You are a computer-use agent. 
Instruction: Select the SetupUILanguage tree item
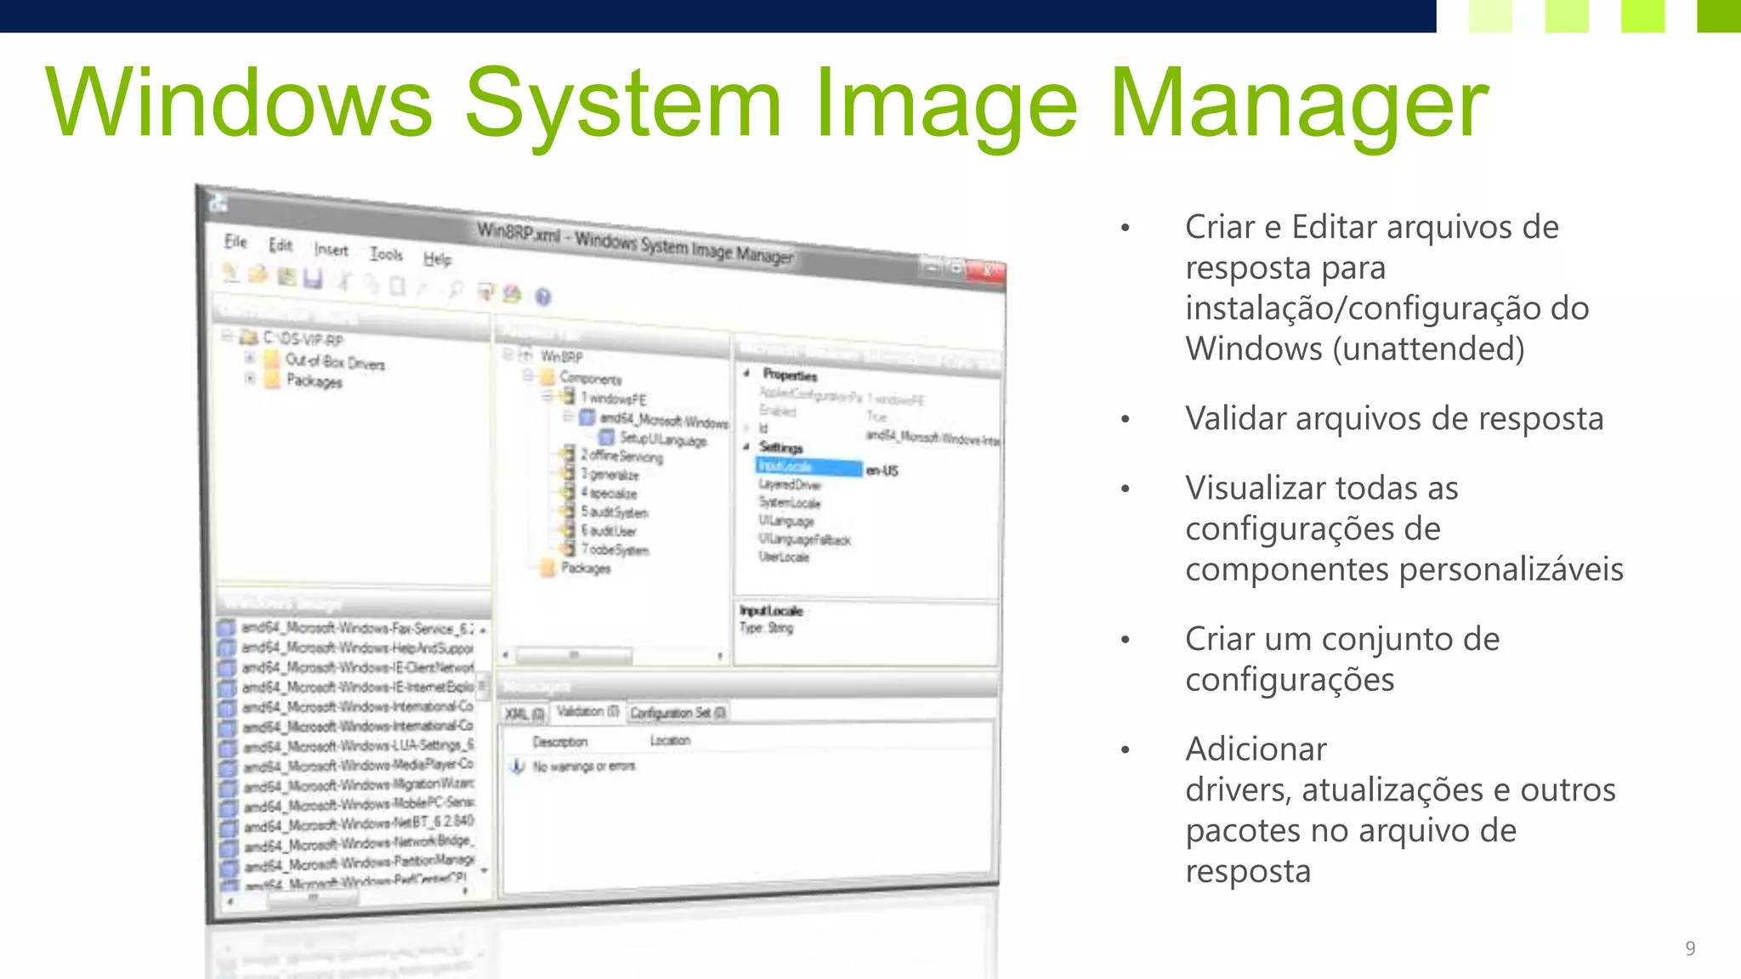coord(663,439)
